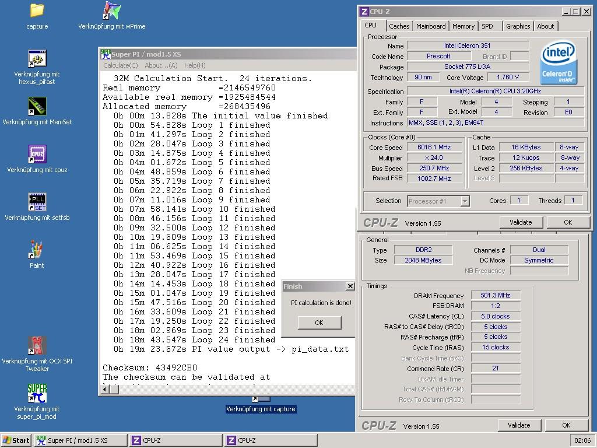Viewport: 597px width, 448px height.
Task: Click OK in the Finish dialog
Action: click(x=319, y=323)
